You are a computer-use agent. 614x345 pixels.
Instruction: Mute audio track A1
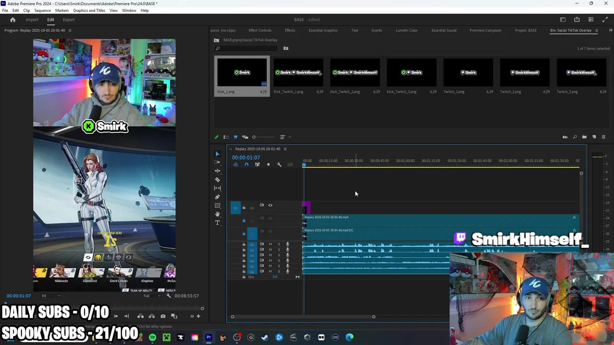(270, 244)
